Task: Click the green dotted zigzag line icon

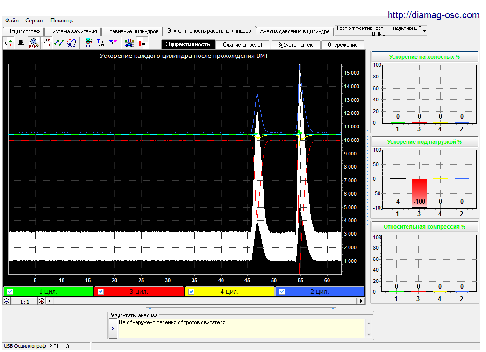Action: (x=59, y=43)
